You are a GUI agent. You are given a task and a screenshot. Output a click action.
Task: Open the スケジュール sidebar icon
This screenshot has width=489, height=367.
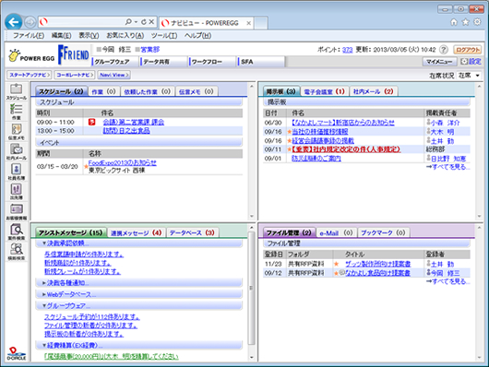coord(17,91)
